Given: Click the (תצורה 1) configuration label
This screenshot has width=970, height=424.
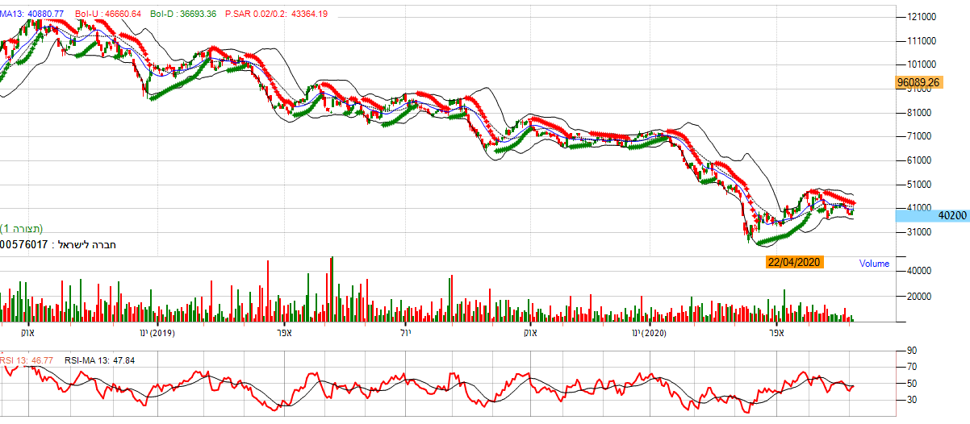Looking at the screenshot, I should tap(21, 229).
